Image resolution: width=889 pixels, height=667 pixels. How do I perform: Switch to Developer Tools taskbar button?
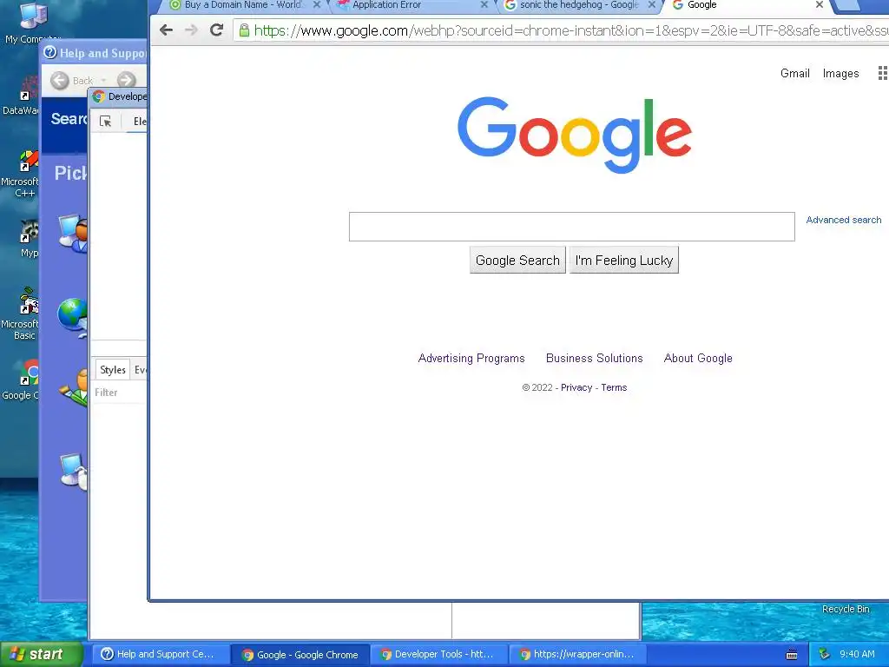[x=438, y=654]
